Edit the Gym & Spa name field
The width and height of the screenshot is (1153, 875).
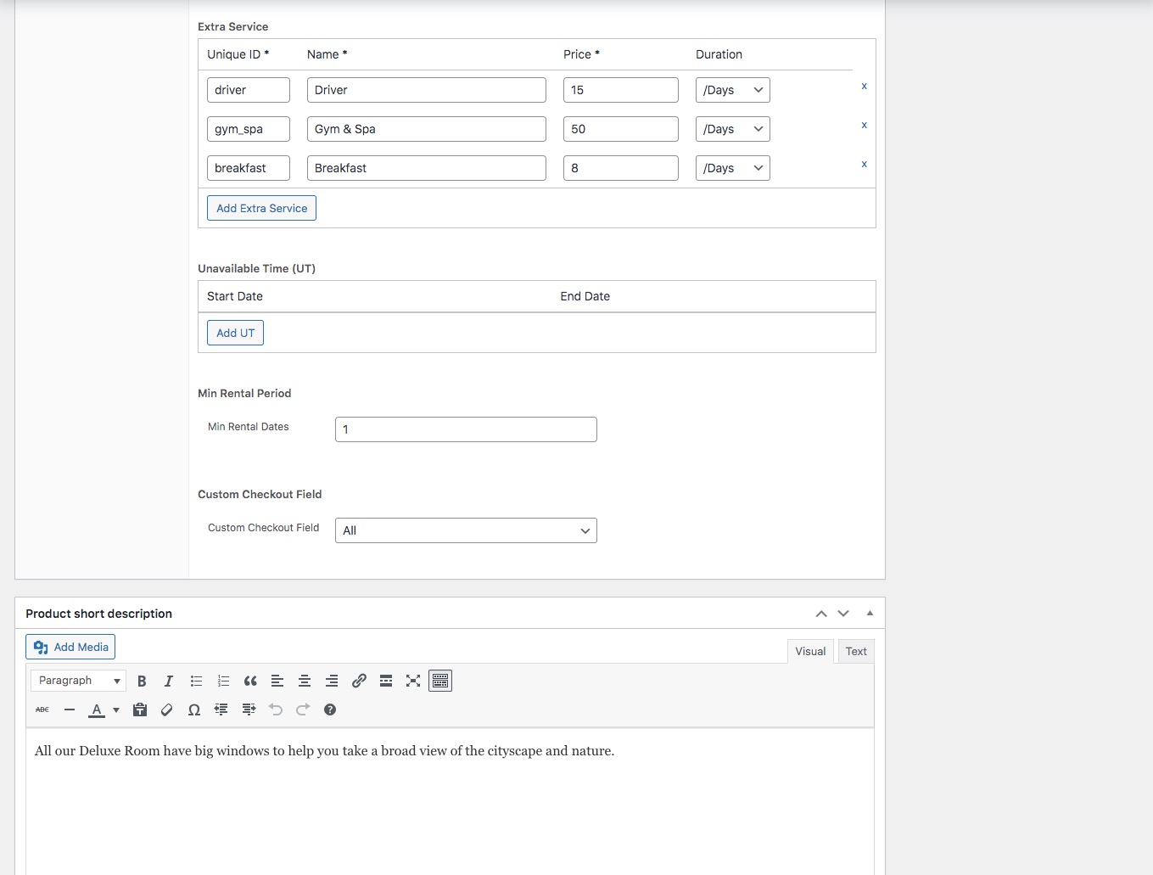[427, 129]
